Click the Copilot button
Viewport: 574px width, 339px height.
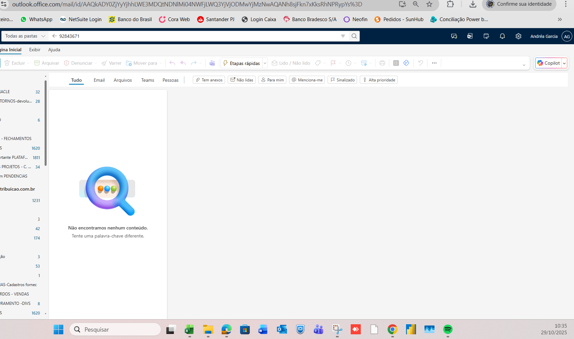point(549,63)
